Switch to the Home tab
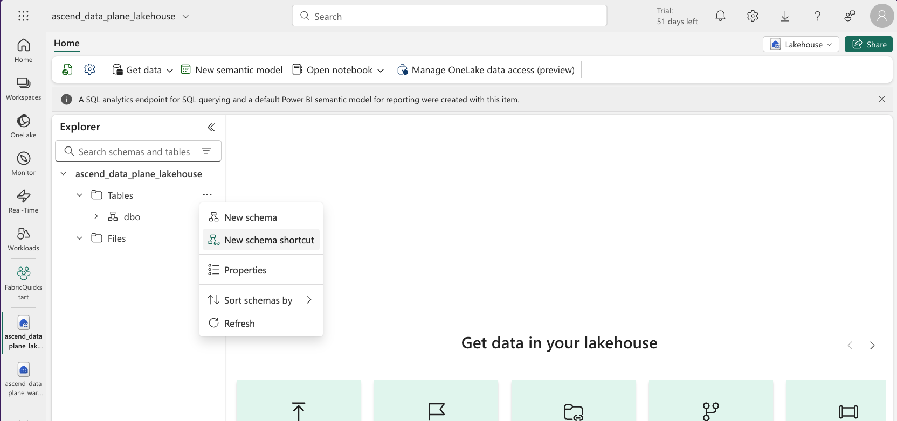The width and height of the screenshot is (897, 421). click(x=67, y=43)
